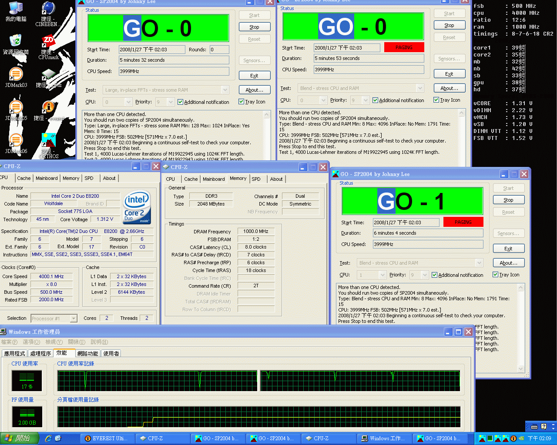The width and height of the screenshot is (557, 445).
Task: Click red PAGING indicator in GO-1 window
Action: [463, 222]
